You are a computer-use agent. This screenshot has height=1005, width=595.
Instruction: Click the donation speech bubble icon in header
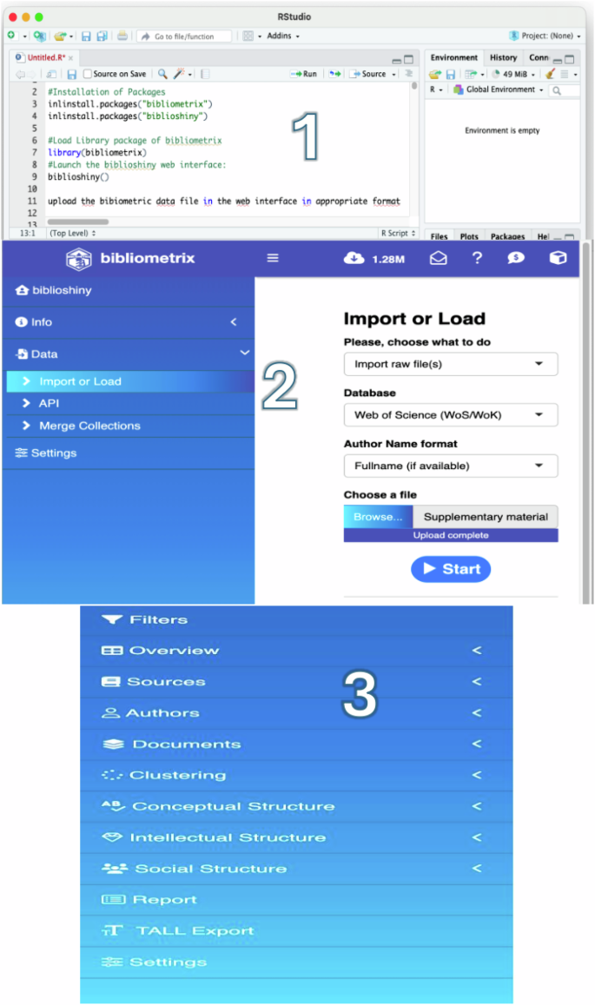click(x=516, y=258)
